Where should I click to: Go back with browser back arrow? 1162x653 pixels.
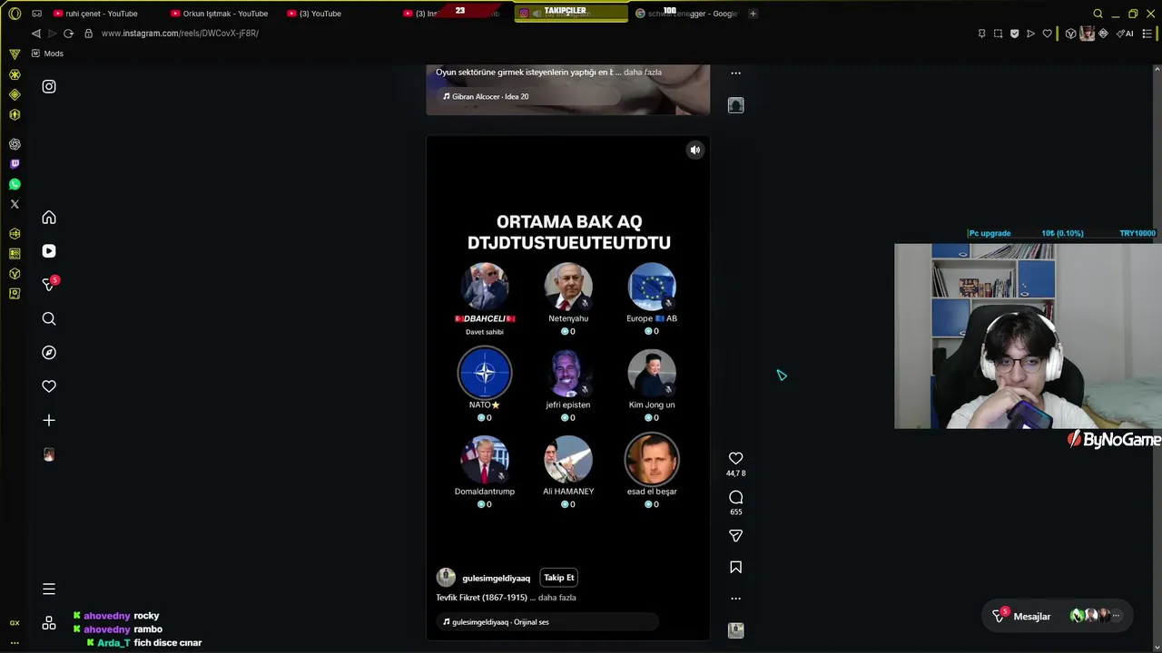tap(36, 34)
